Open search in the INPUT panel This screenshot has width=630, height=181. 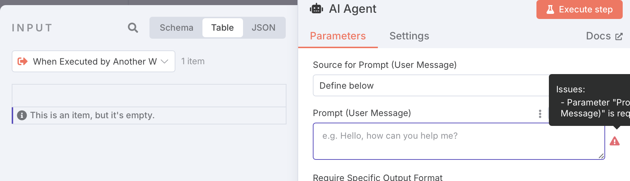[133, 28]
